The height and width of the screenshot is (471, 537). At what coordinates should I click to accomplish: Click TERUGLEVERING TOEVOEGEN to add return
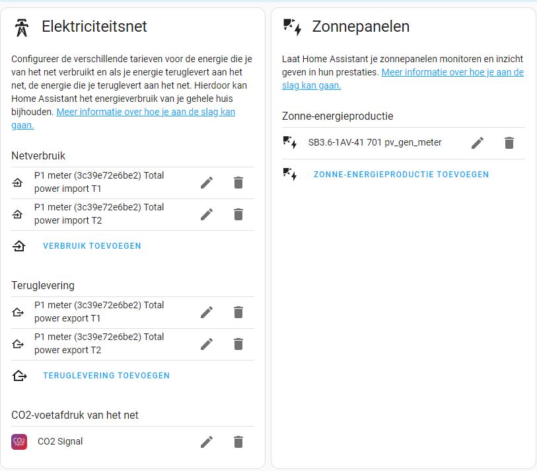point(105,375)
